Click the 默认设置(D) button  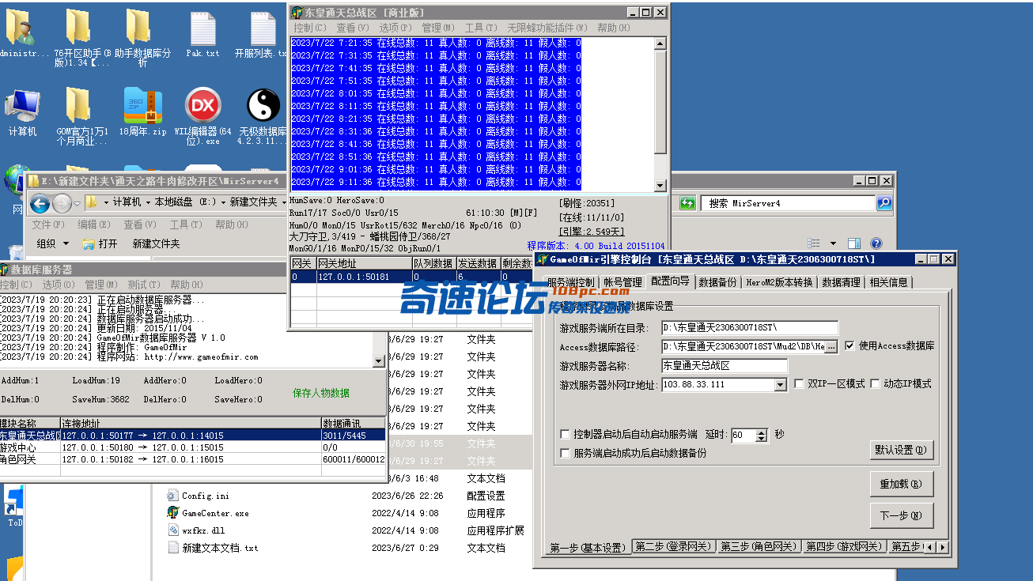(x=902, y=450)
